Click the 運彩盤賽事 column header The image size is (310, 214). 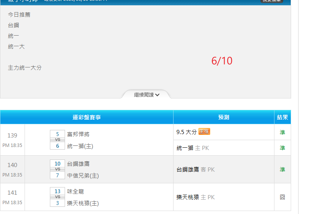[x=87, y=117]
